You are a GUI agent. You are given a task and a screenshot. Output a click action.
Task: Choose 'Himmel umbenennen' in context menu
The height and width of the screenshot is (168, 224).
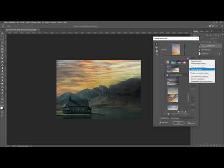202,67
